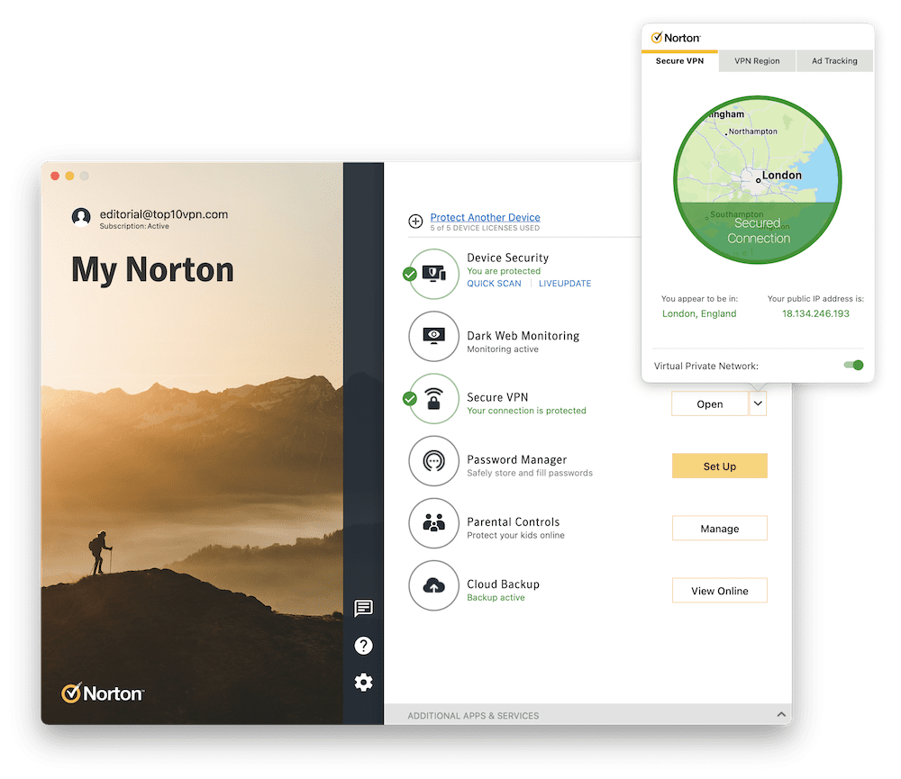The image size is (901, 779).
Task: Click the Protect Another Device link
Action: tap(485, 217)
